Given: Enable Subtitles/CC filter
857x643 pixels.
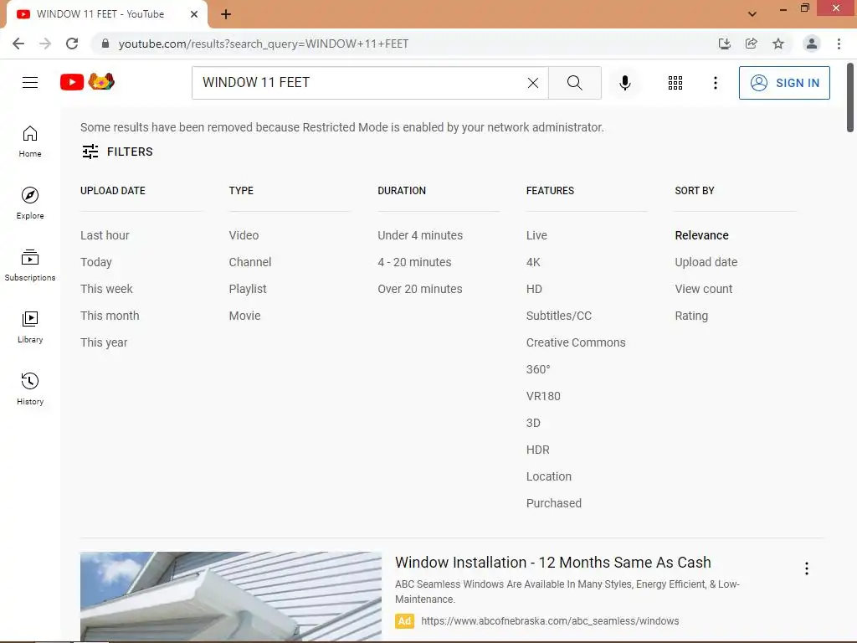Looking at the screenshot, I should coord(558,316).
